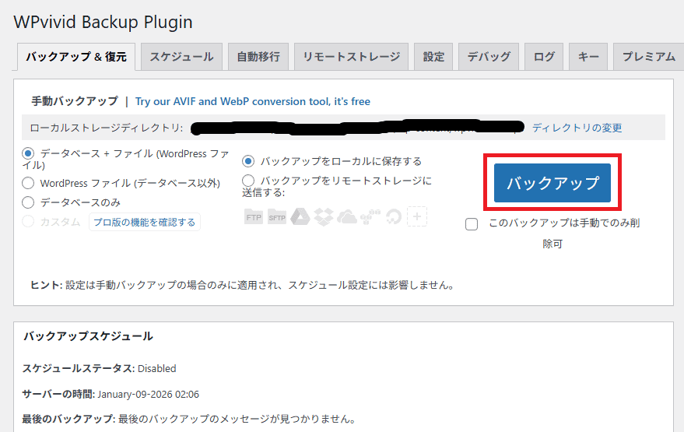Switch to the スケジュール tab
Viewport: 684px width, 432px height.
coord(181,57)
